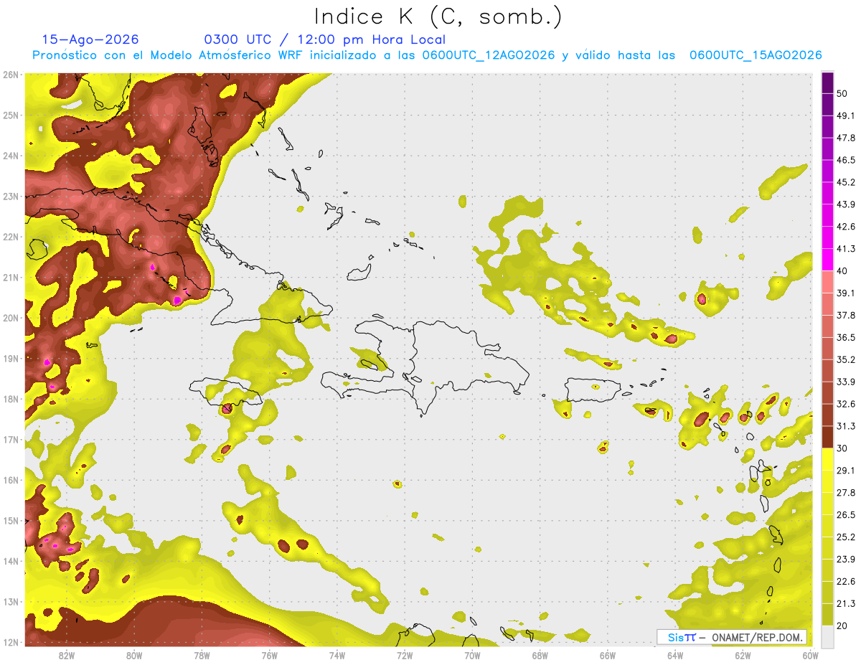Click the colorbar label '30'
Screen dimensions: 861x665
[842, 448]
